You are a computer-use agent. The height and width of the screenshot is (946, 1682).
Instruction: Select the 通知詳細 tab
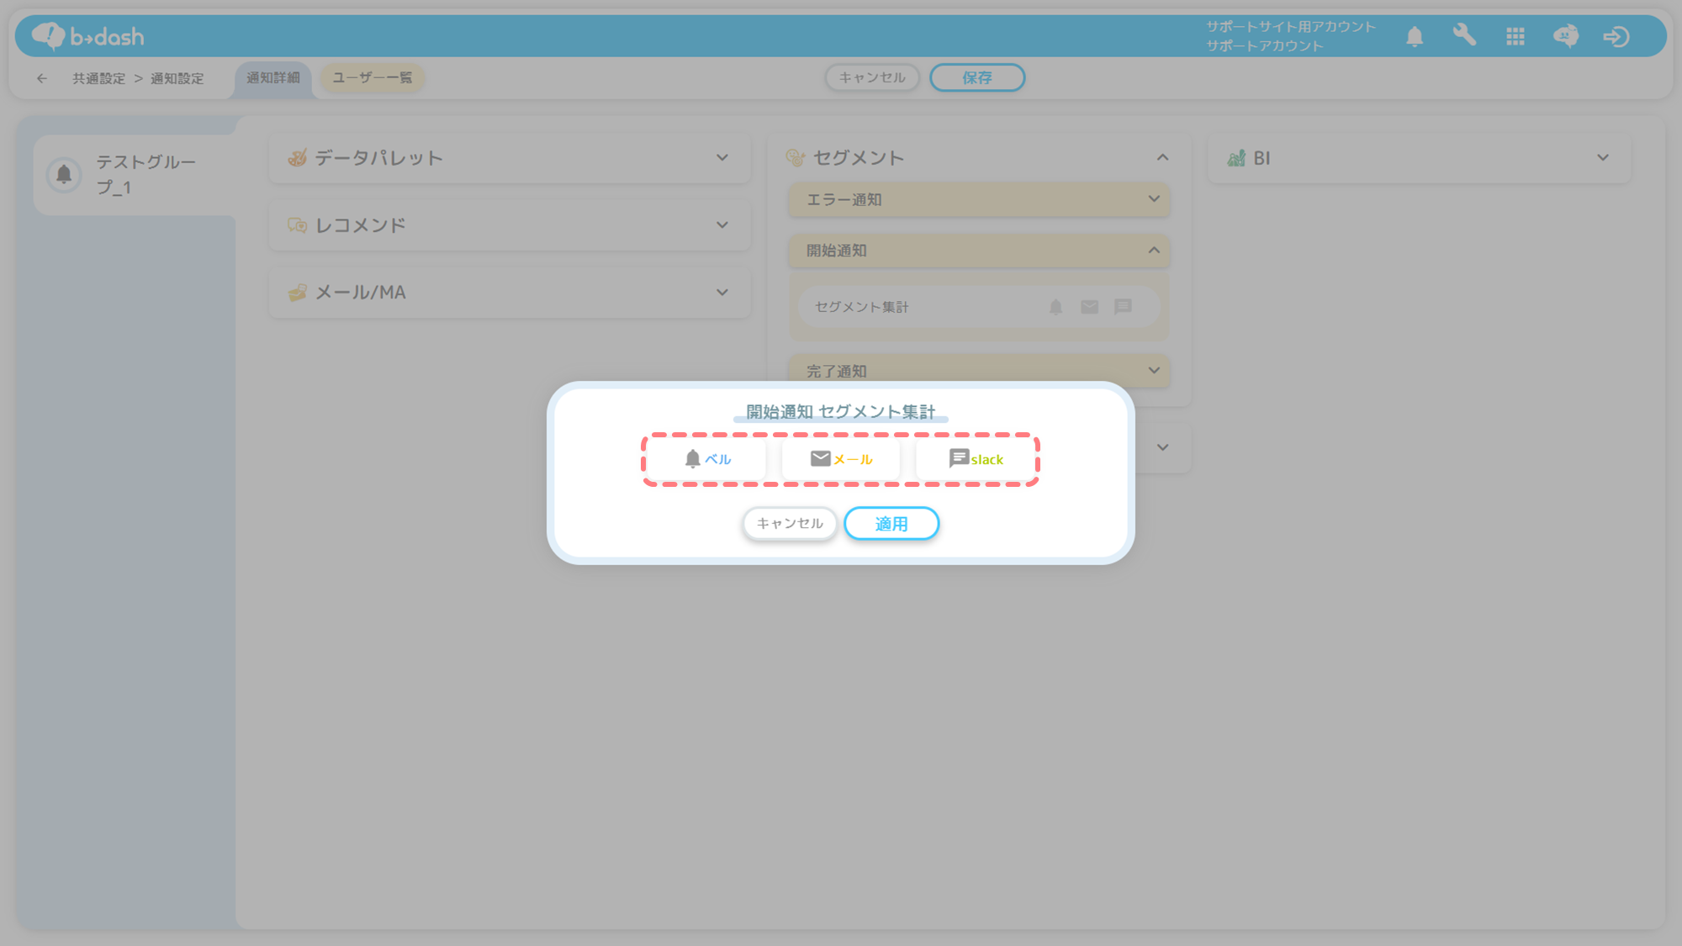point(272,77)
